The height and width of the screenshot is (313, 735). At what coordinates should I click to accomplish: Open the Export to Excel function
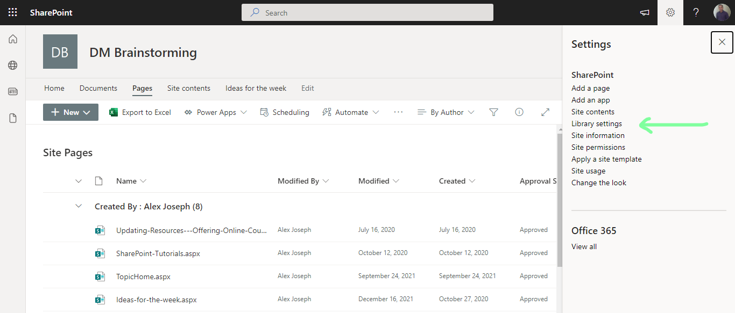(139, 112)
